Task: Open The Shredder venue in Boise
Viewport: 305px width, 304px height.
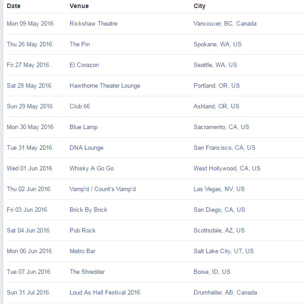Action: [87, 272]
